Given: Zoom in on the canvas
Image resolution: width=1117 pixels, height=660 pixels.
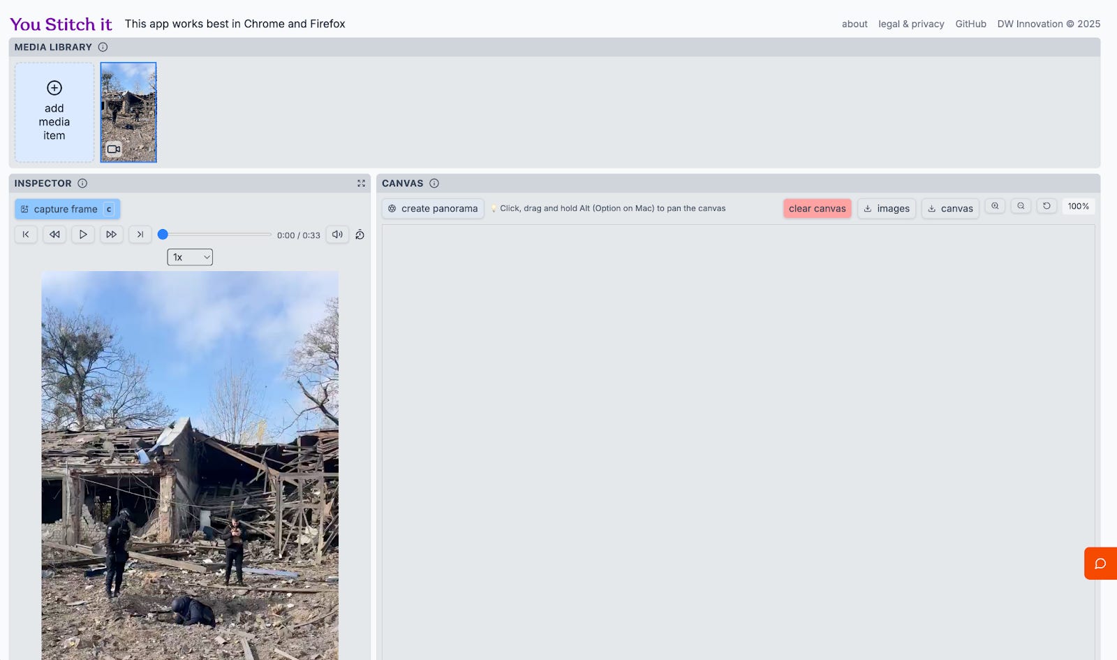Looking at the screenshot, I should click(995, 206).
